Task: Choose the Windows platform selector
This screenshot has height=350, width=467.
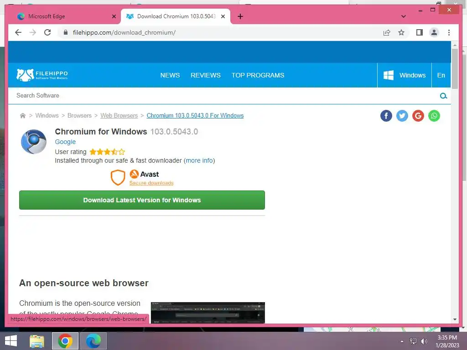Action: (x=404, y=75)
